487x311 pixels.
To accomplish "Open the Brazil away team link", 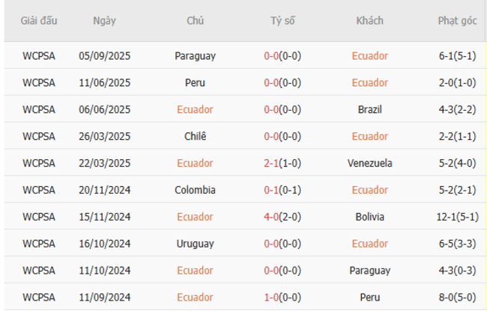I will [x=370, y=110].
